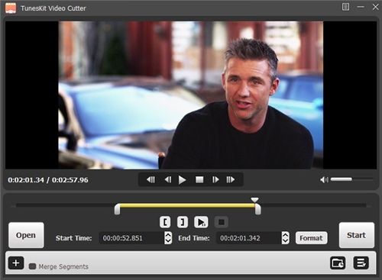Click the Open button
Image resolution: width=382 pixels, height=280 pixels.
point(26,235)
